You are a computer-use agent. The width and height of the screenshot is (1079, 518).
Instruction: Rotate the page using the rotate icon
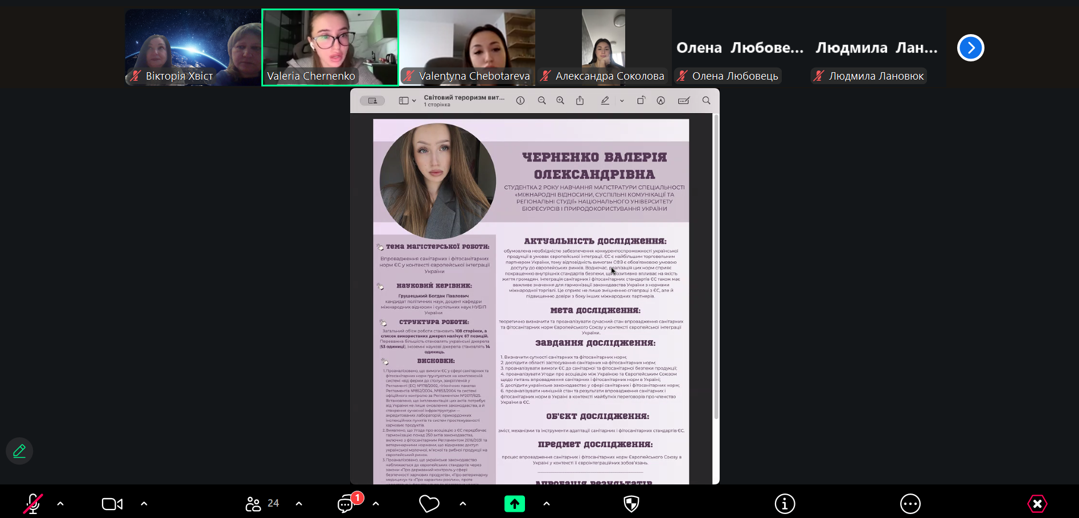tap(641, 101)
